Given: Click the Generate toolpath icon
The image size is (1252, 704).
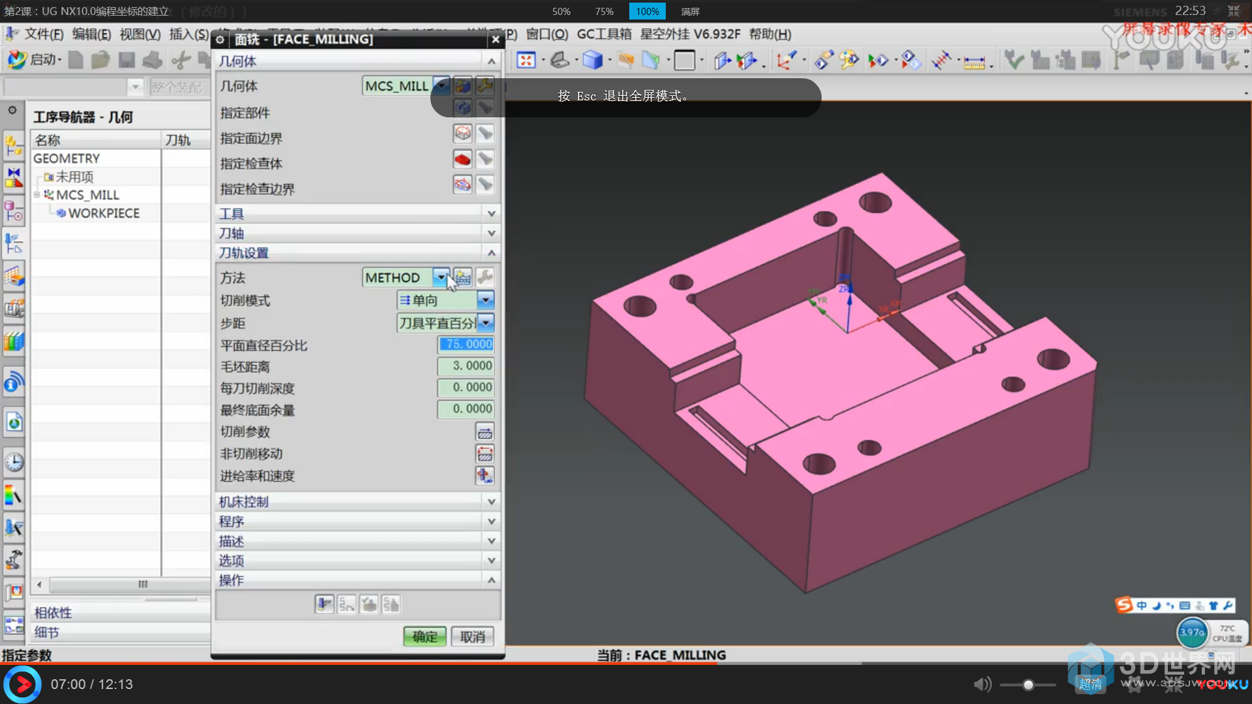Looking at the screenshot, I should 324,604.
